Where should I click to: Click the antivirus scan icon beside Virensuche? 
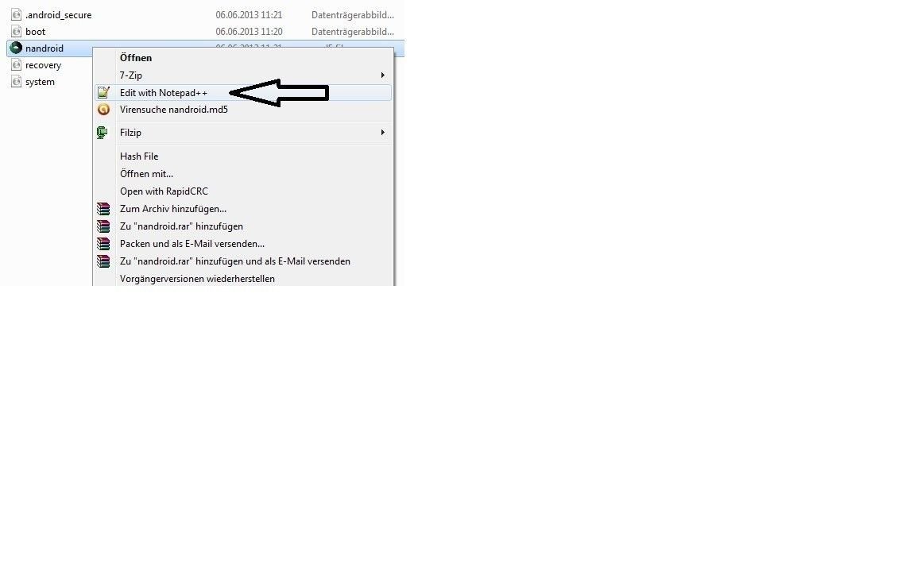click(103, 110)
